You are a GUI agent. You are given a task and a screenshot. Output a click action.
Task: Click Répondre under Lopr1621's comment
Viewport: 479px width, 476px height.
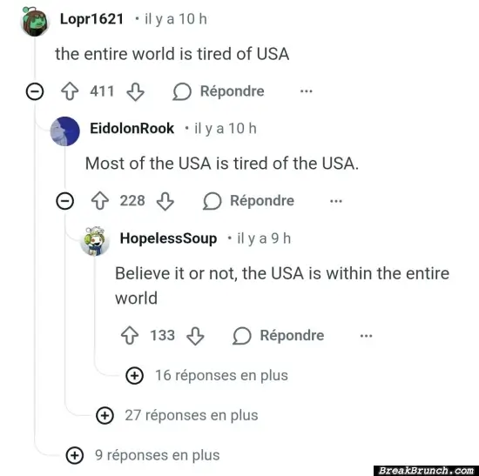[x=219, y=91]
